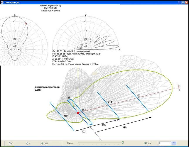The height and width of the screenshot is (147, 189).
Task: Select the H polarization radio button
Action: pyautogui.click(x=28, y=143)
